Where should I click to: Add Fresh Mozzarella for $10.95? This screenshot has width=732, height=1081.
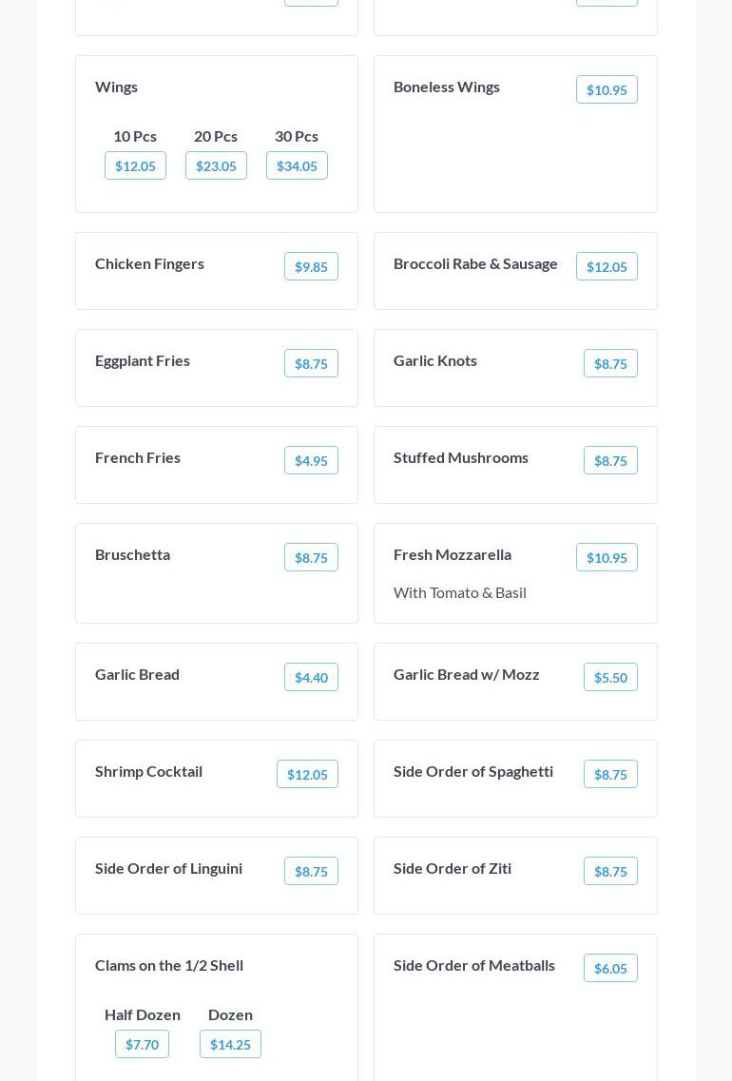[x=607, y=557]
